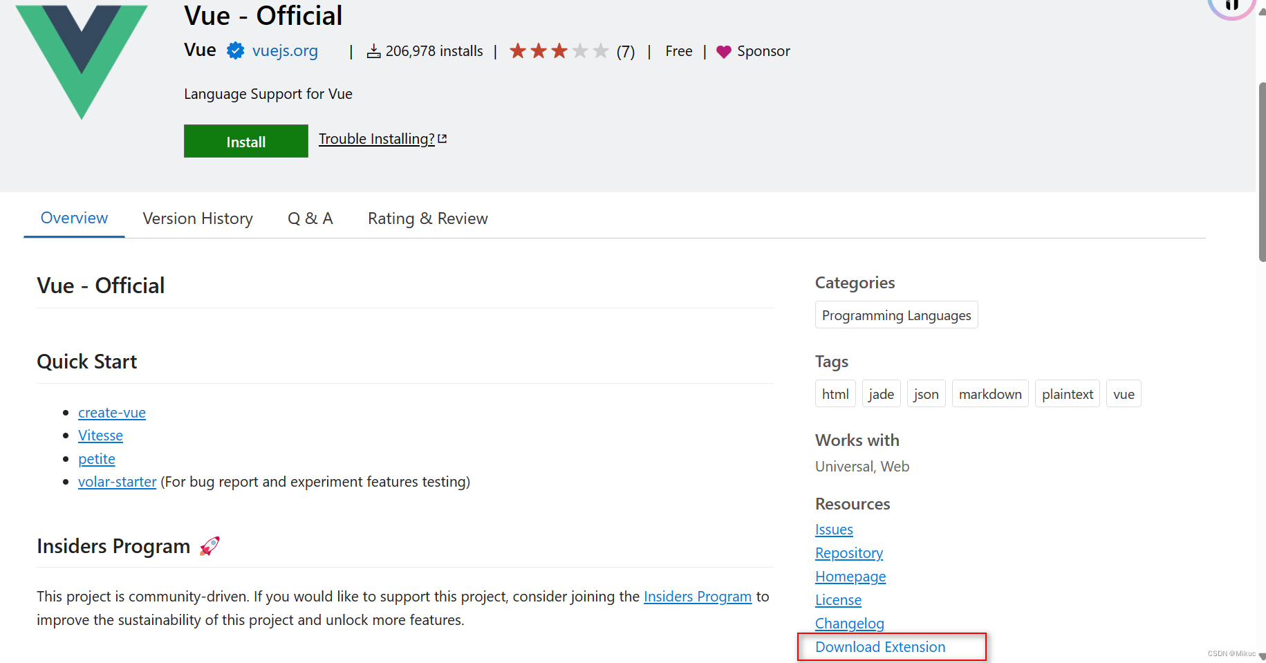Click the Quick Start heading

[x=87, y=362]
